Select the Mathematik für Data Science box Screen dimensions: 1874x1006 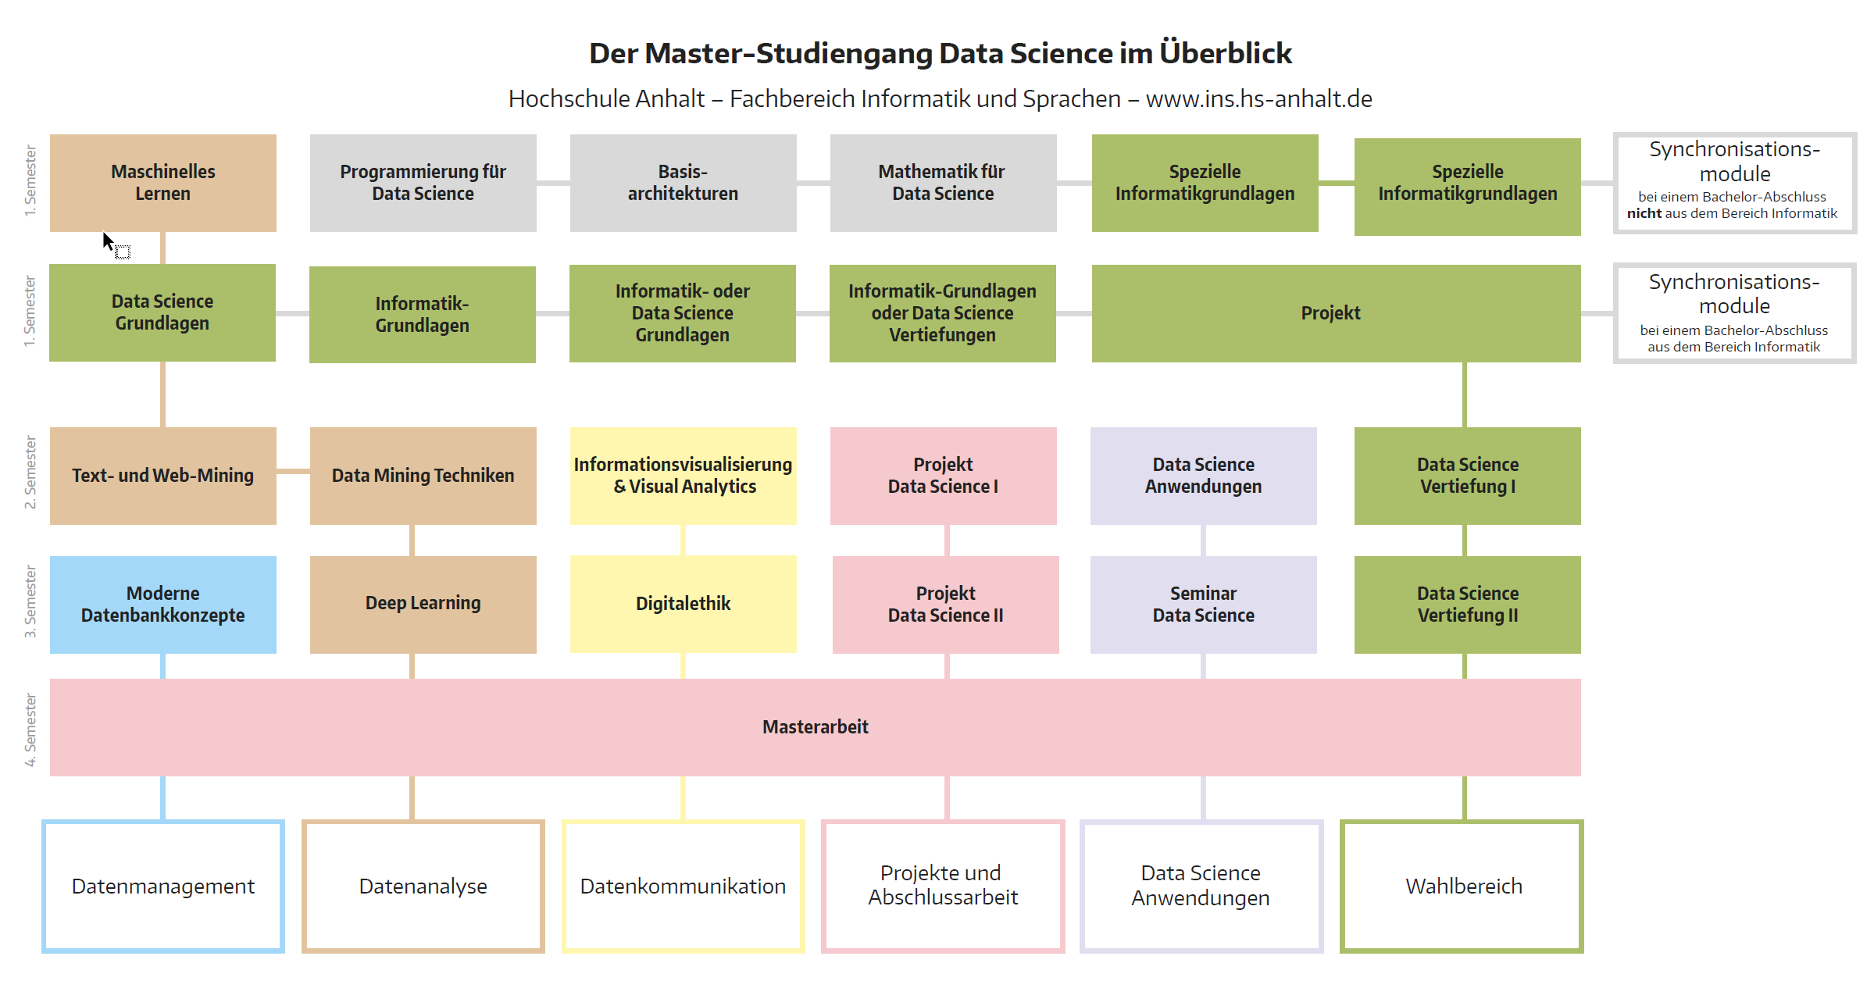point(944,183)
